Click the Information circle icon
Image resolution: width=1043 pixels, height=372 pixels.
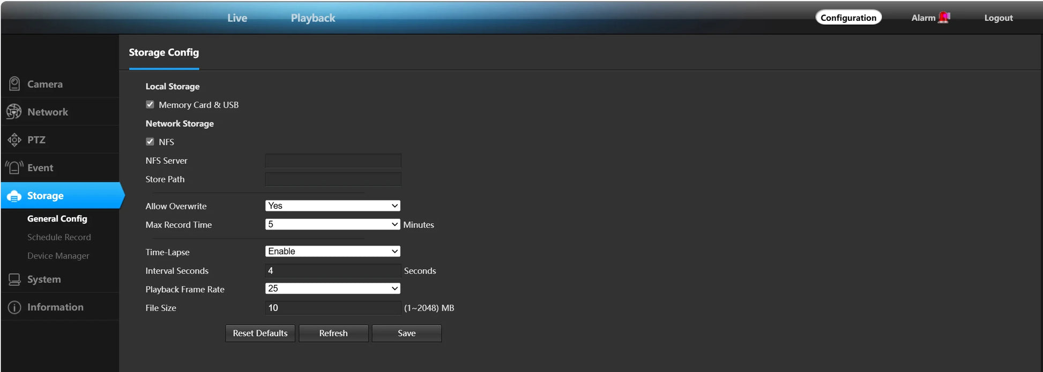coord(14,307)
